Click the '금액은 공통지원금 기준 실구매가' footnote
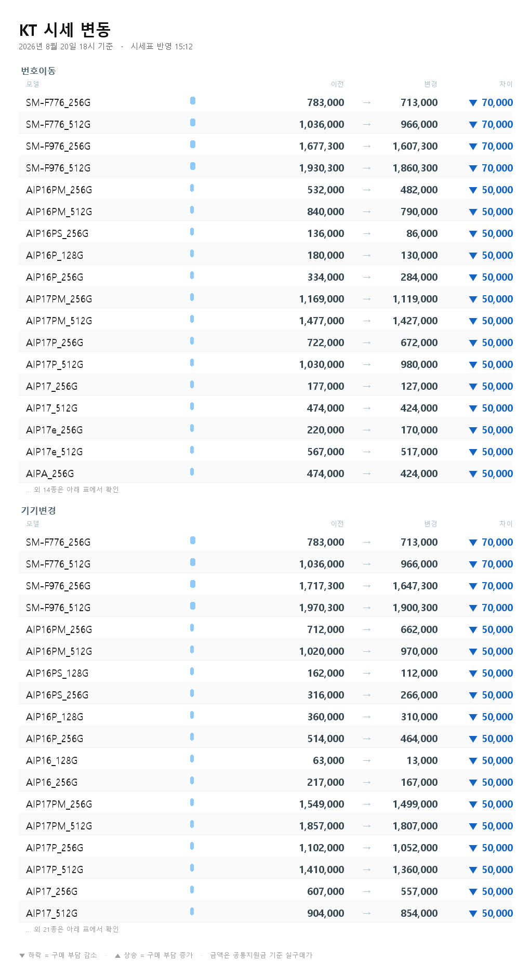The height and width of the screenshot is (975, 530). [x=261, y=955]
